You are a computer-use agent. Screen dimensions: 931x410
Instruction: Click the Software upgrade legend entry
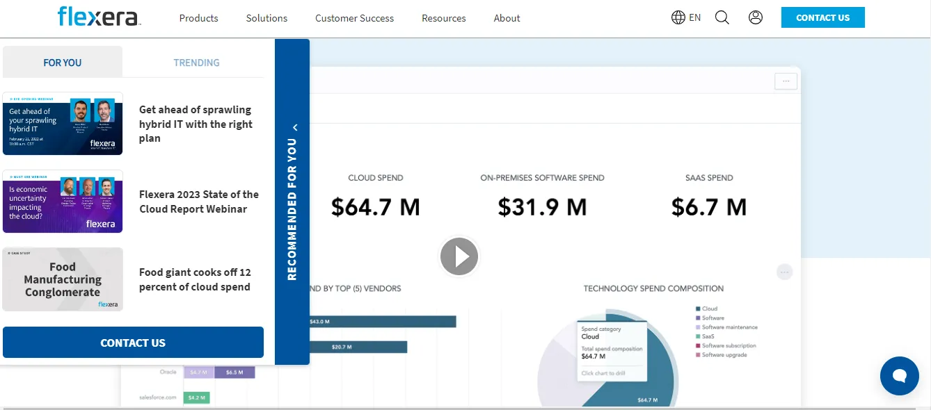coord(722,355)
